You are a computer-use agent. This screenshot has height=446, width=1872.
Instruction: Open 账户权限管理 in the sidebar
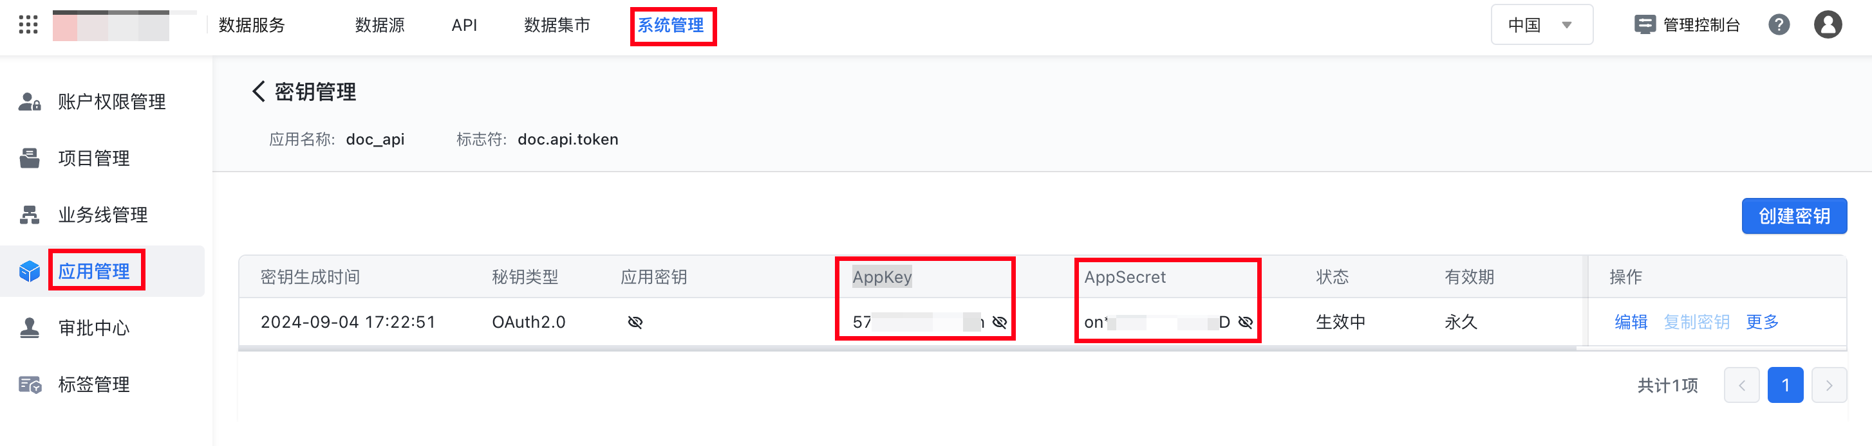(x=111, y=102)
